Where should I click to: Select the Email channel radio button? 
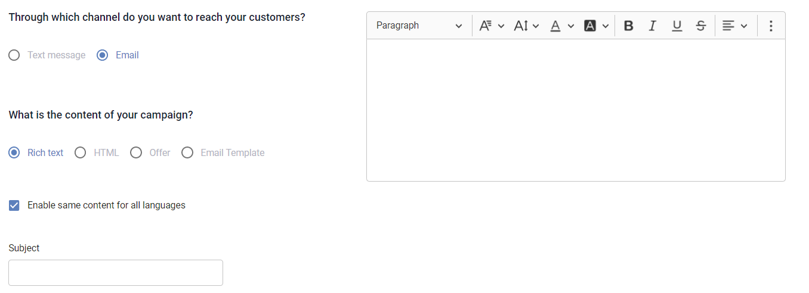tap(103, 55)
